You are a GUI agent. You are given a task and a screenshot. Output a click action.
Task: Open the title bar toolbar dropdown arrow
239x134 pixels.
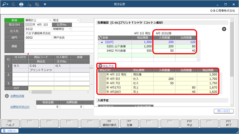coord(45,4)
